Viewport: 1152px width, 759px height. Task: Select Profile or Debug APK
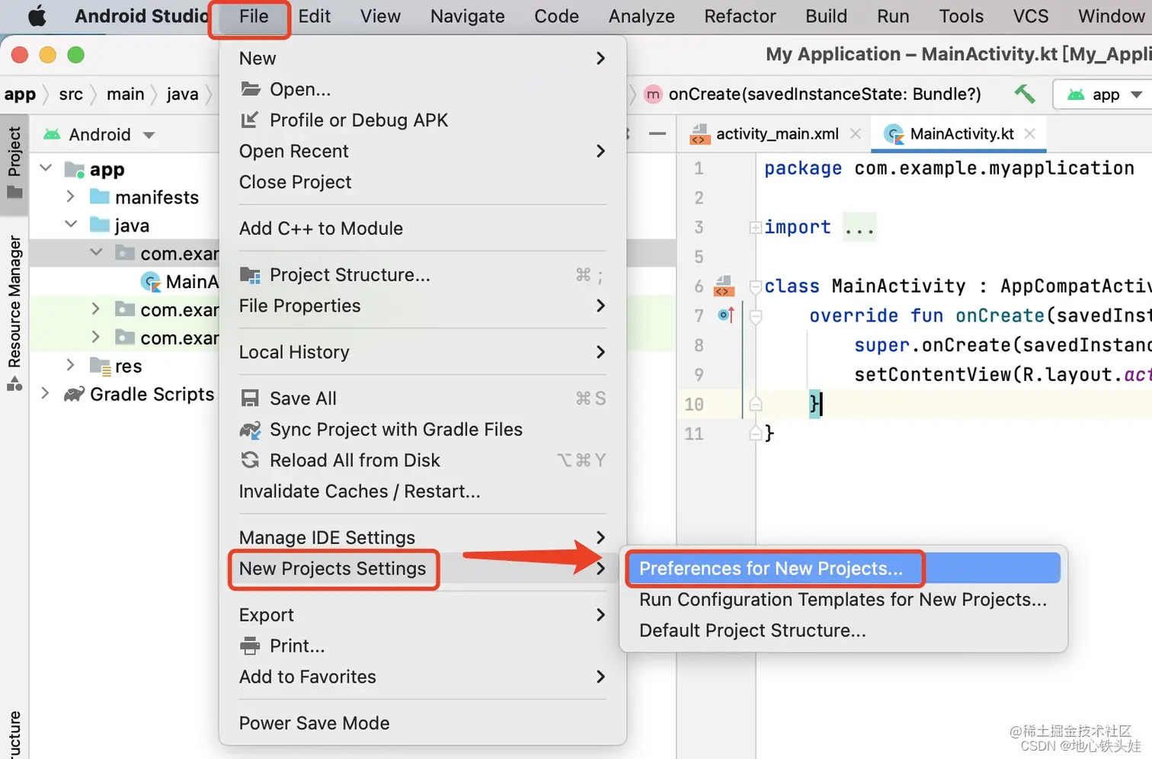tap(423, 120)
